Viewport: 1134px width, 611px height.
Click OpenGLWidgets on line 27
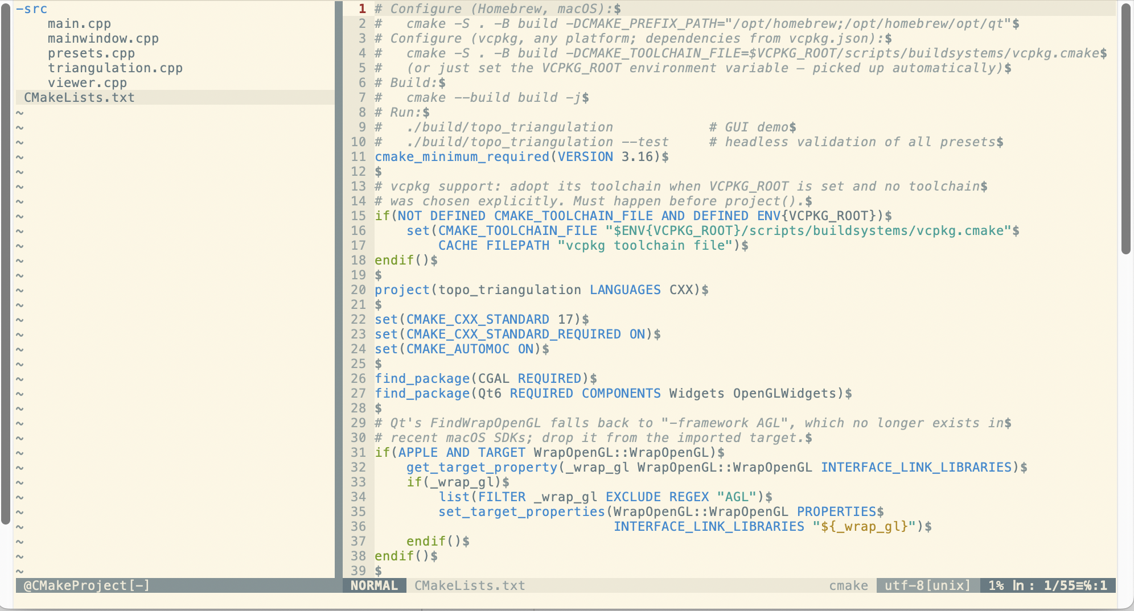[784, 394]
